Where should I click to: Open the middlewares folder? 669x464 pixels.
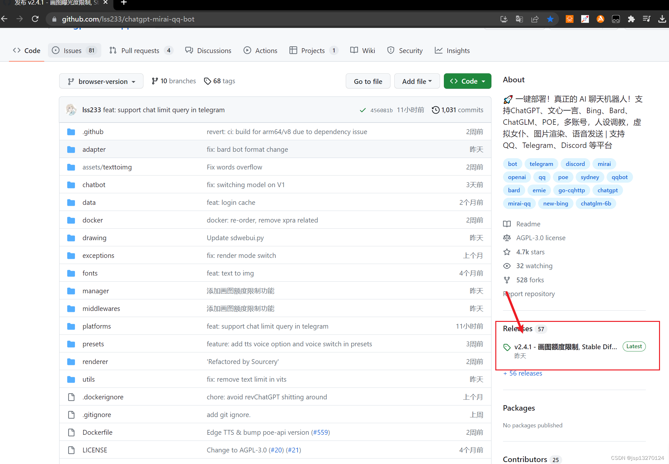coord(101,309)
